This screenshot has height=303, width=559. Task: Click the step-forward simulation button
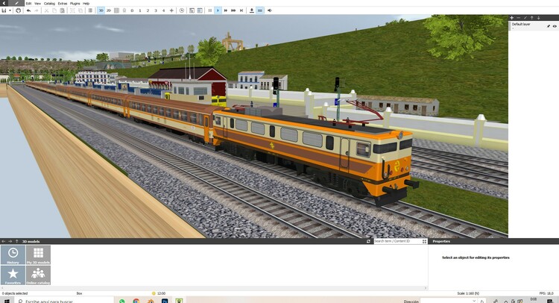(241, 10)
